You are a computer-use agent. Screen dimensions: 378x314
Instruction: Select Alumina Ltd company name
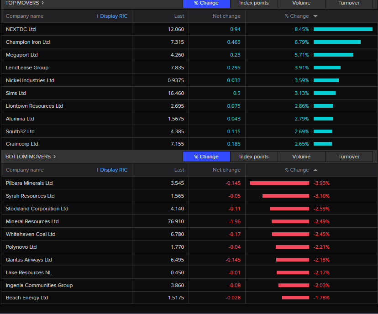[20, 119]
